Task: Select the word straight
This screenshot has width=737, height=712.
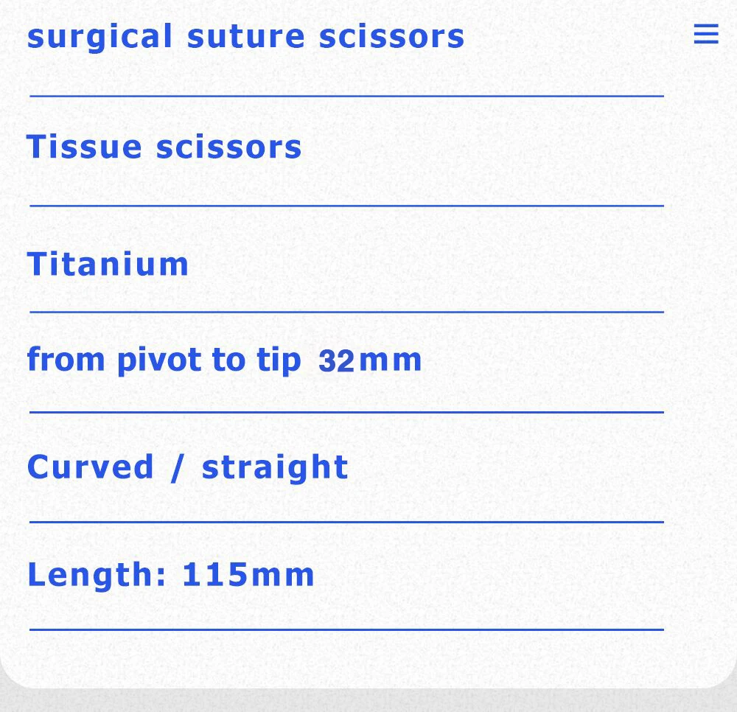Action: pyautogui.click(x=275, y=468)
